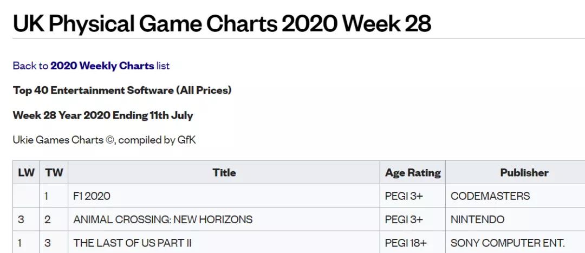Click the Title column header

coord(224,172)
